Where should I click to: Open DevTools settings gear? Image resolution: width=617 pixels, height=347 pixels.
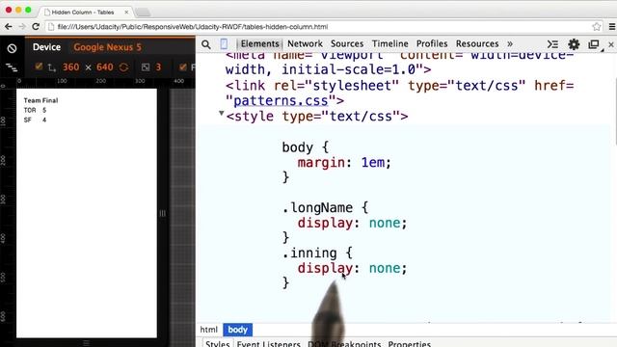[x=574, y=44]
